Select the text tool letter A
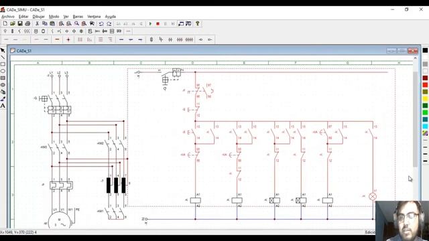Viewport: 429px width, 241px height. point(3,106)
